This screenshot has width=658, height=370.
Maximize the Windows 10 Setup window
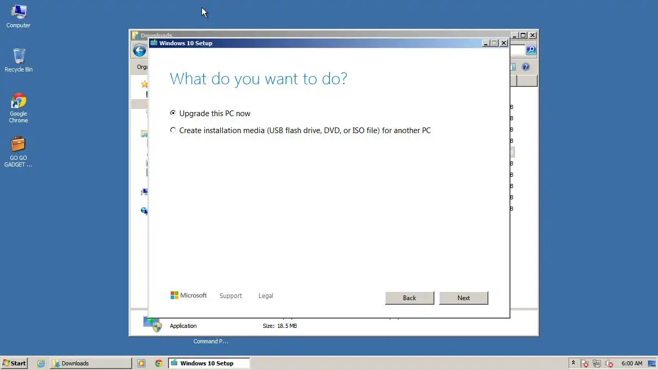click(x=495, y=43)
